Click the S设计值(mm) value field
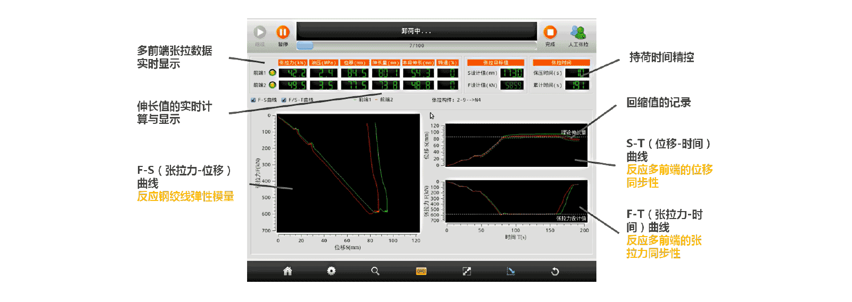Screen dimensions: 852x302 pyautogui.click(x=513, y=73)
